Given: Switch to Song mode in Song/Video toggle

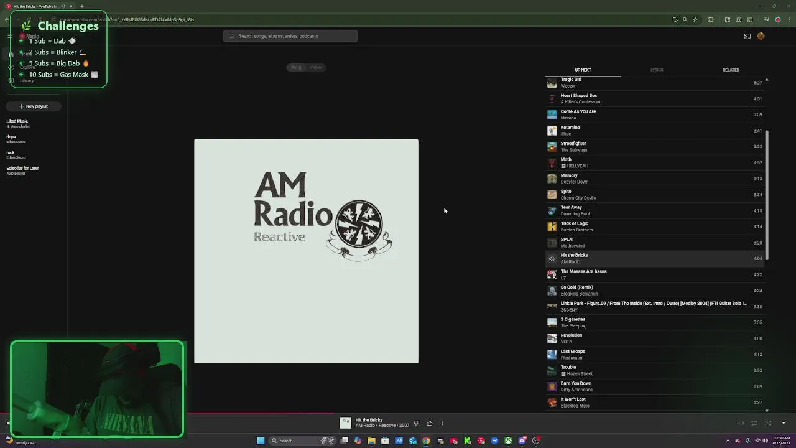Looking at the screenshot, I should [x=296, y=67].
